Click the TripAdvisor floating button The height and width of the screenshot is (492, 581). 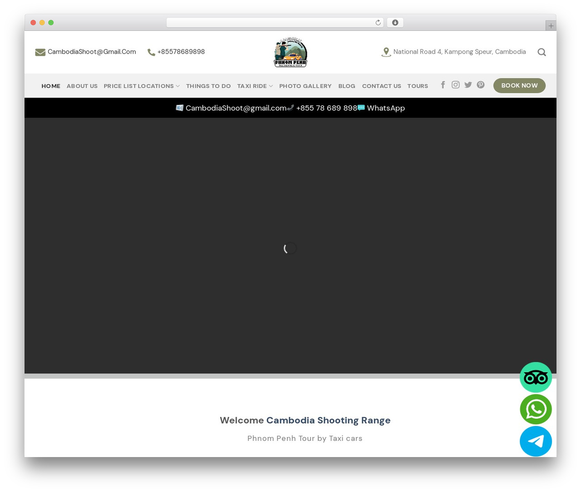[536, 377]
